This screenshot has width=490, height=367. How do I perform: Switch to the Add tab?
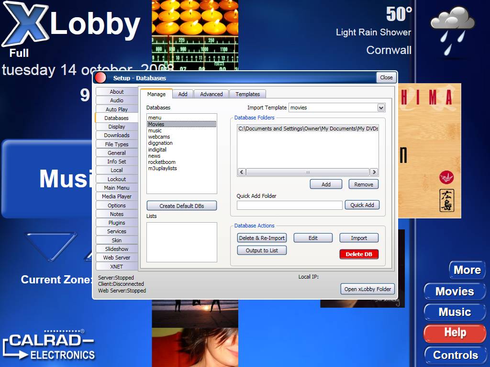[x=183, y=94]
